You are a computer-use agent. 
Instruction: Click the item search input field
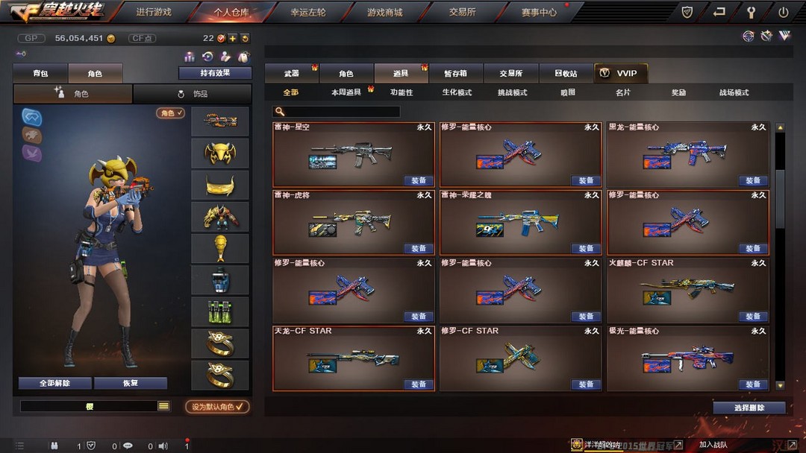tap(336, 111)
